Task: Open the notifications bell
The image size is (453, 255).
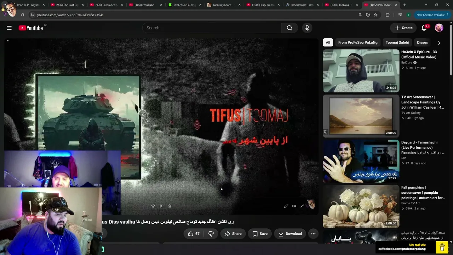Action: click(424, 28)
